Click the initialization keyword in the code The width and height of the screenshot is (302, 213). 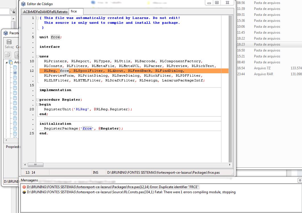55,124
